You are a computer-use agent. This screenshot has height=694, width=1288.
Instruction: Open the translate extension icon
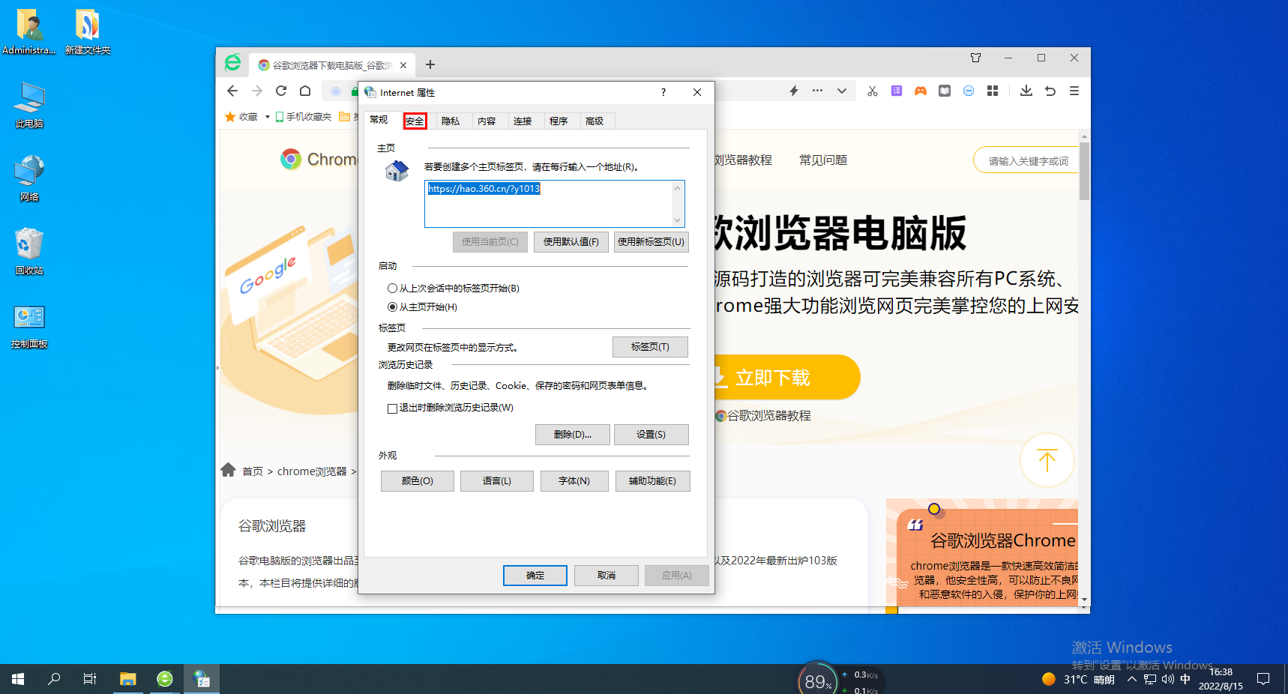point(897,91)
